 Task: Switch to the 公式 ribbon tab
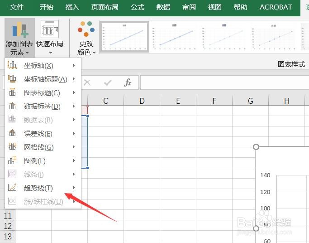[138, 7]
